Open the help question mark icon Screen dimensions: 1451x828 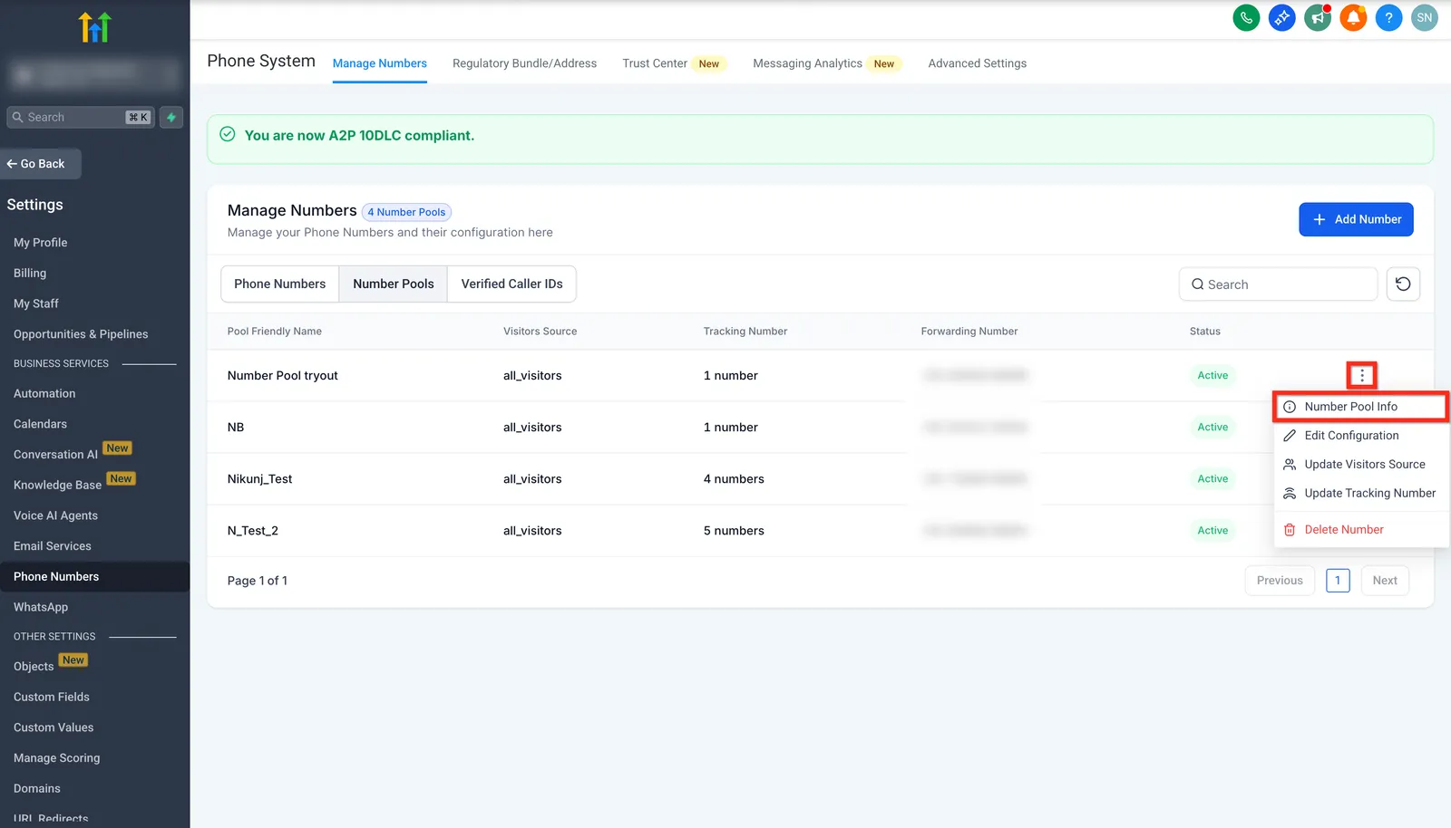coord(1388,17)
